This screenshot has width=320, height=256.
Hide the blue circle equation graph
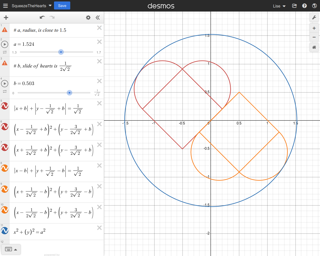5,230
